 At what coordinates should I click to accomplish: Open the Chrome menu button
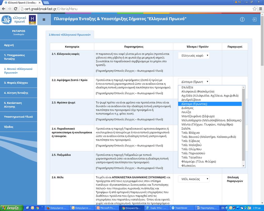(260, 9)
